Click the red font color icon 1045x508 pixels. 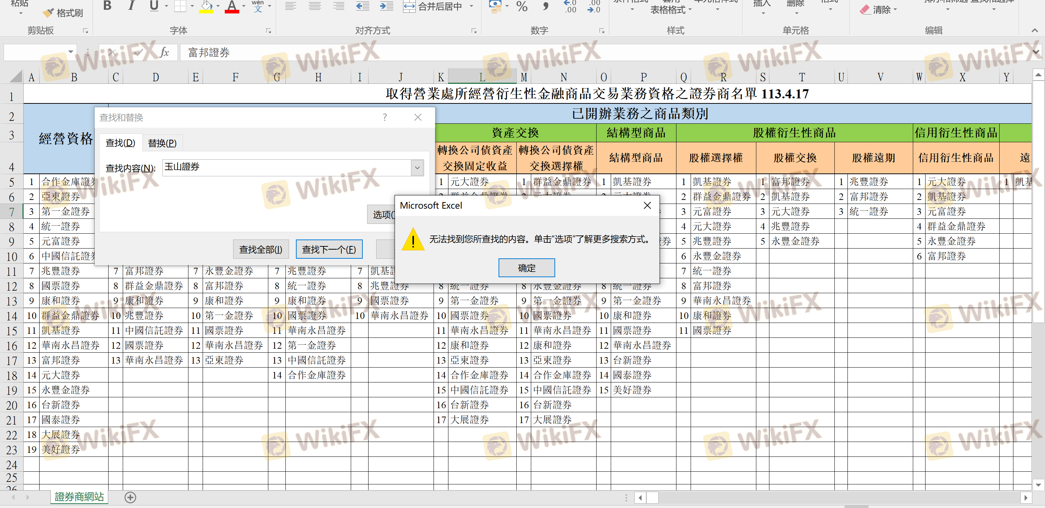[232, 6]
